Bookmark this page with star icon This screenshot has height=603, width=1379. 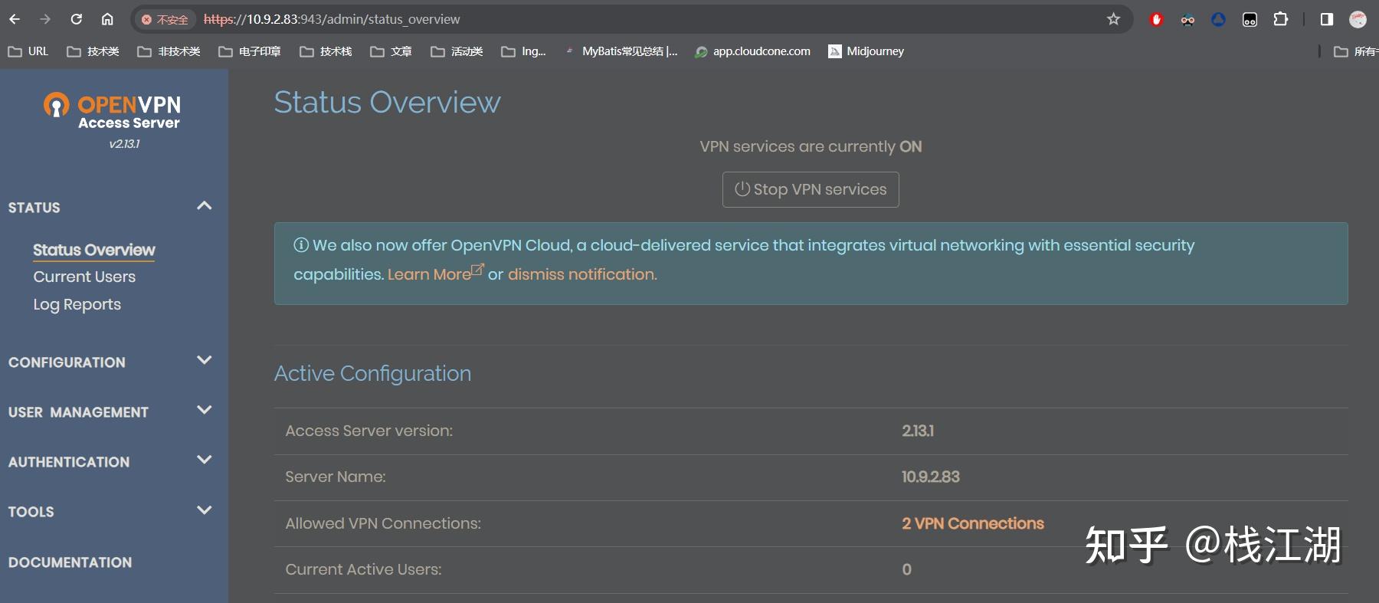[x=1113, y=19]
